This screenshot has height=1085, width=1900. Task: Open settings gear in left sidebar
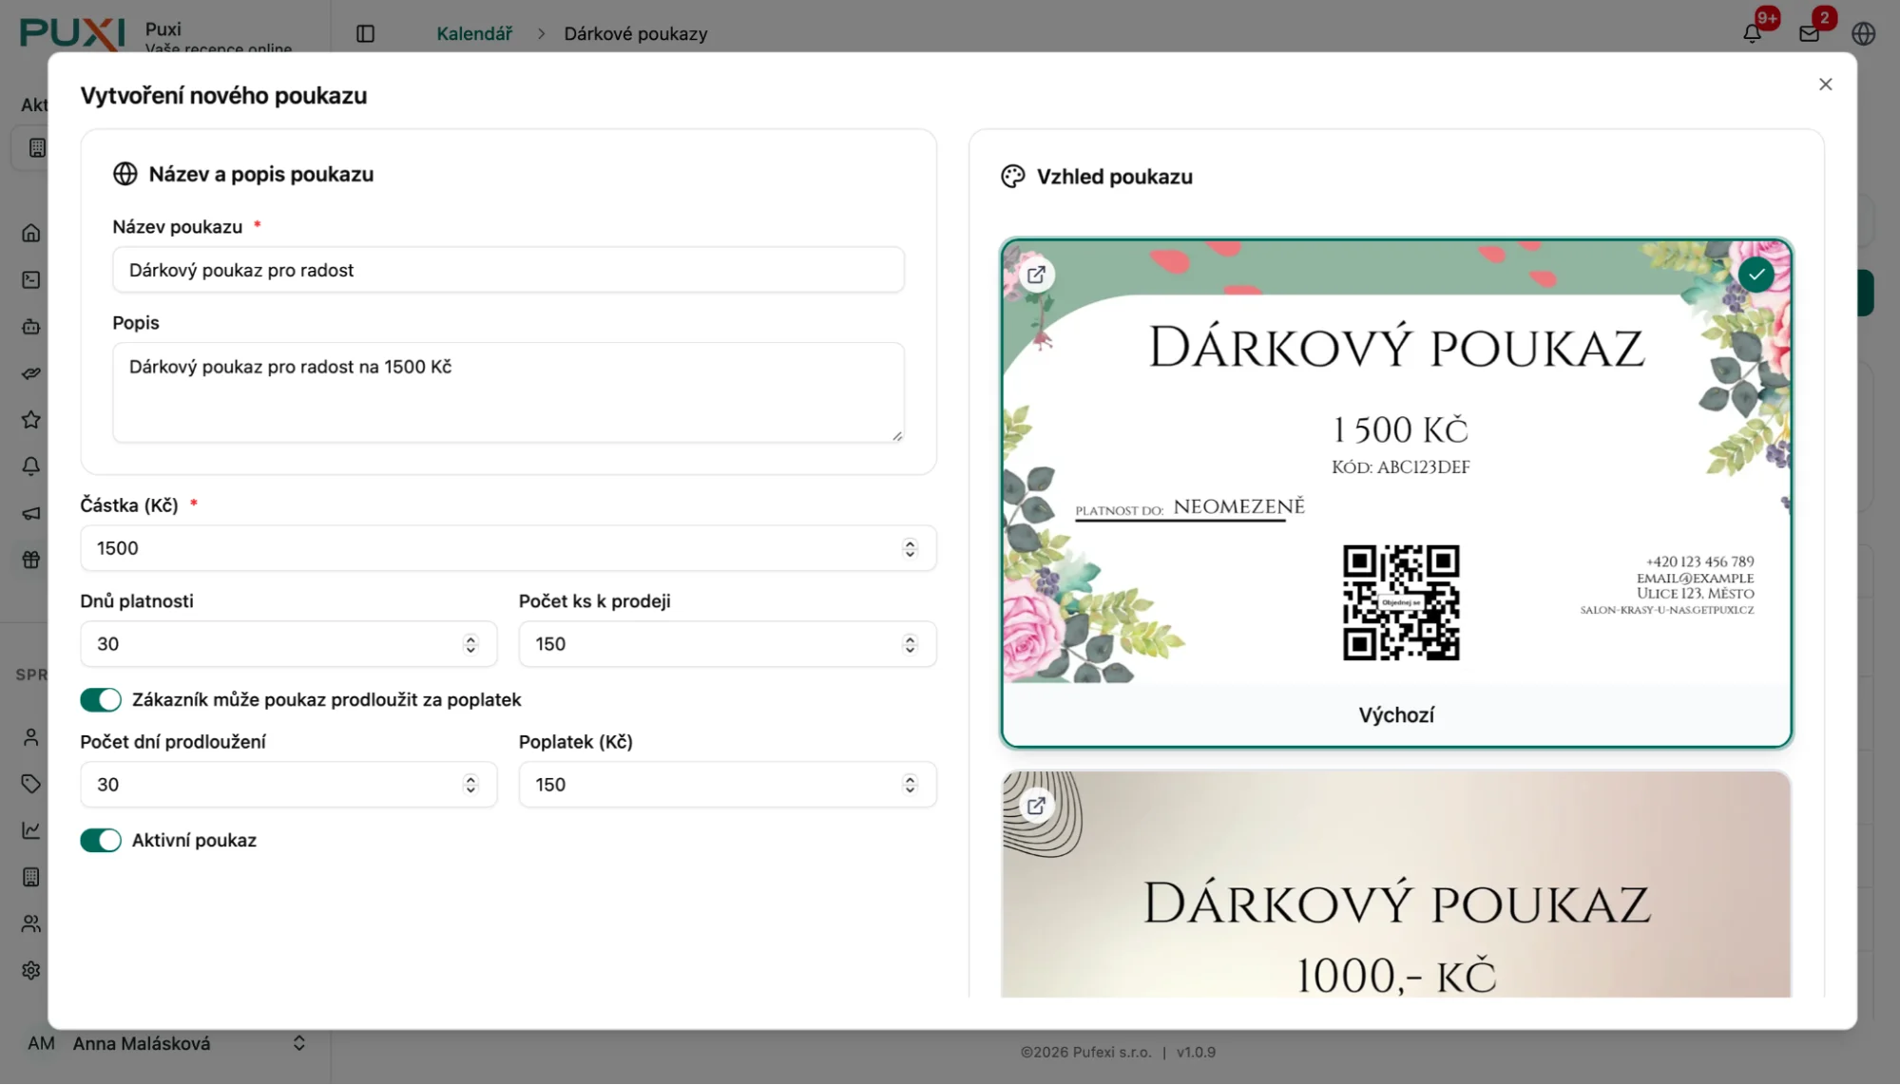click(31, 970)
